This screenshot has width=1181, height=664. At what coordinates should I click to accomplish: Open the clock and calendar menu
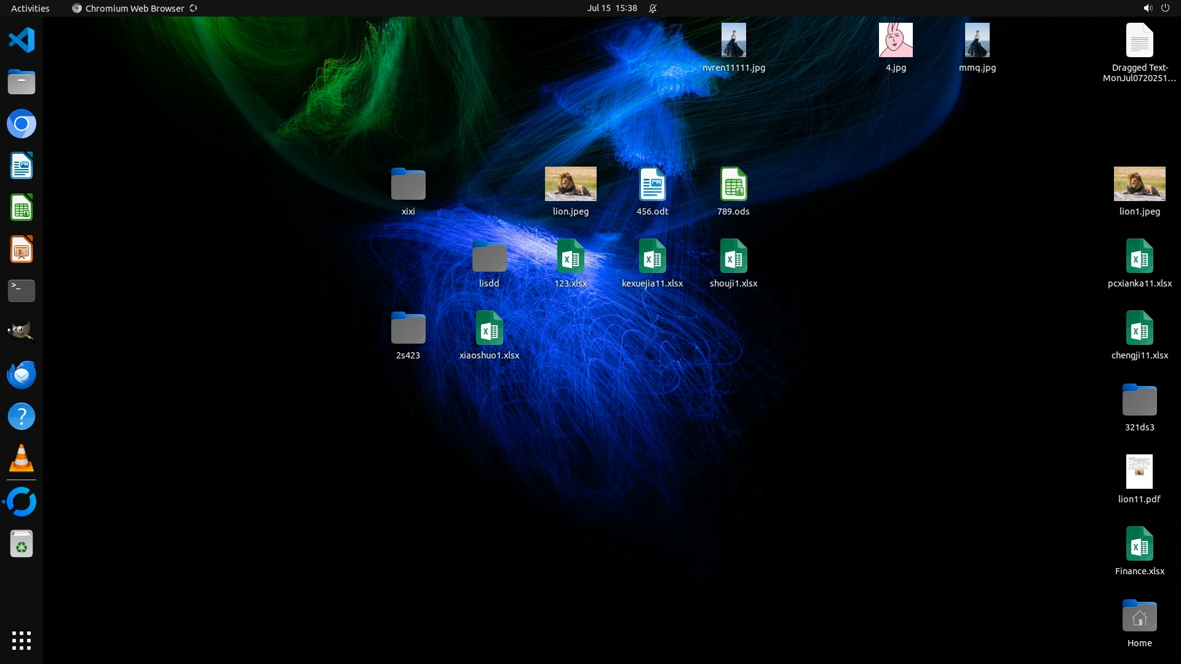pyautogui.click(x=611, y=8)
